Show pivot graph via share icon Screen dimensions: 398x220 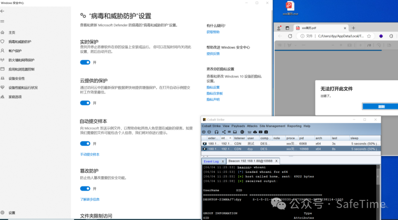pyautogui.click(x=224, y=132)
